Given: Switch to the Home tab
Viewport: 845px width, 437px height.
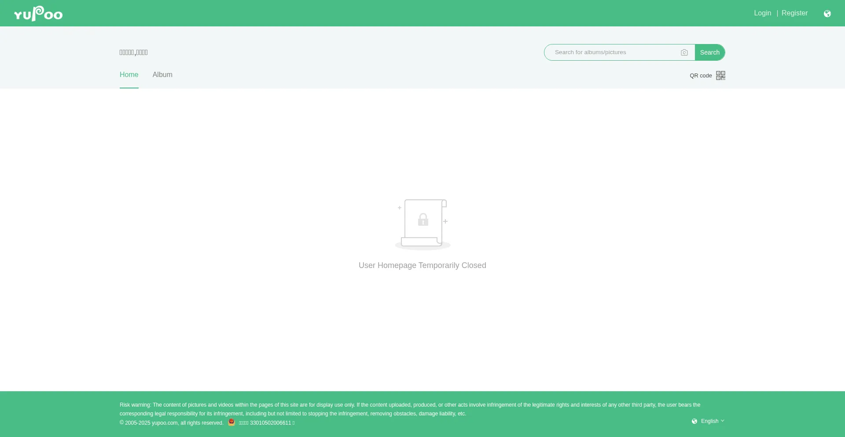Looking at the screenshot, I should (129, 75).
